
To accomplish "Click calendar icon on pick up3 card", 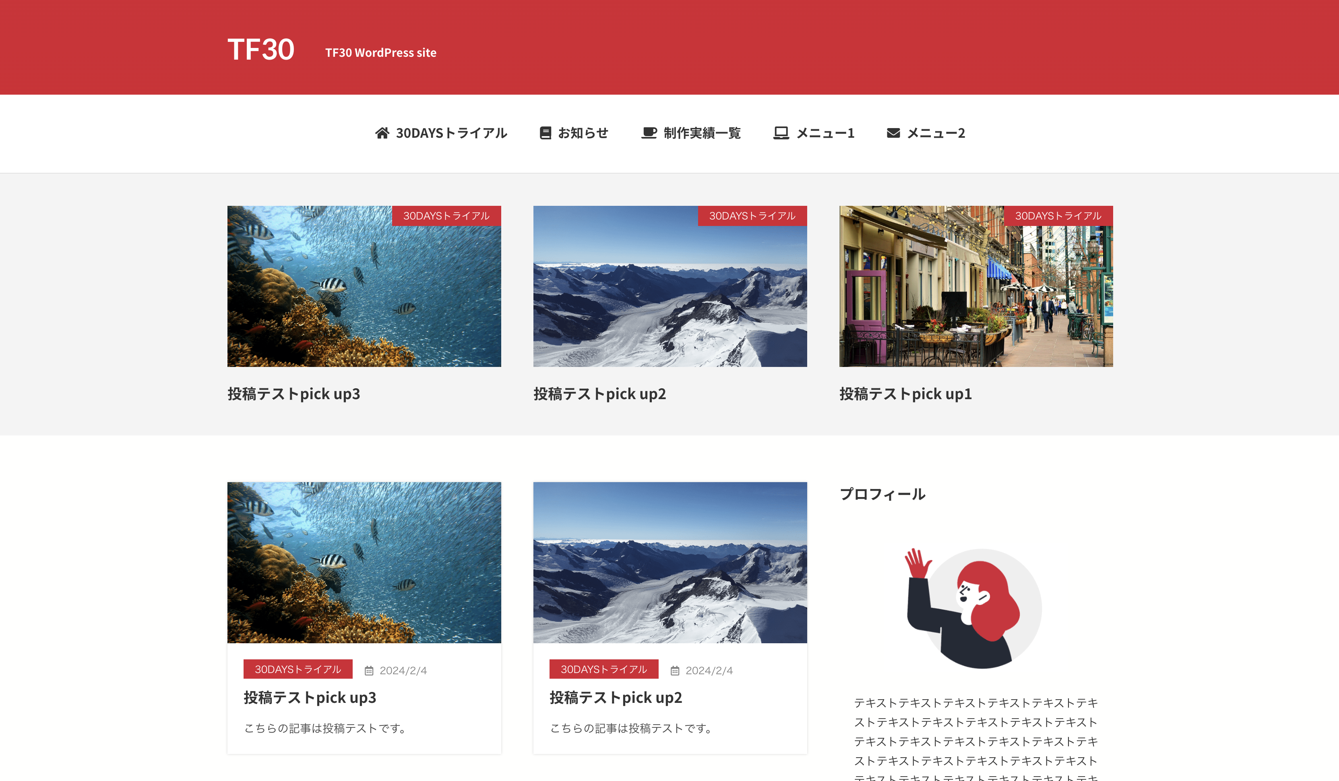I will pos(369,671).
